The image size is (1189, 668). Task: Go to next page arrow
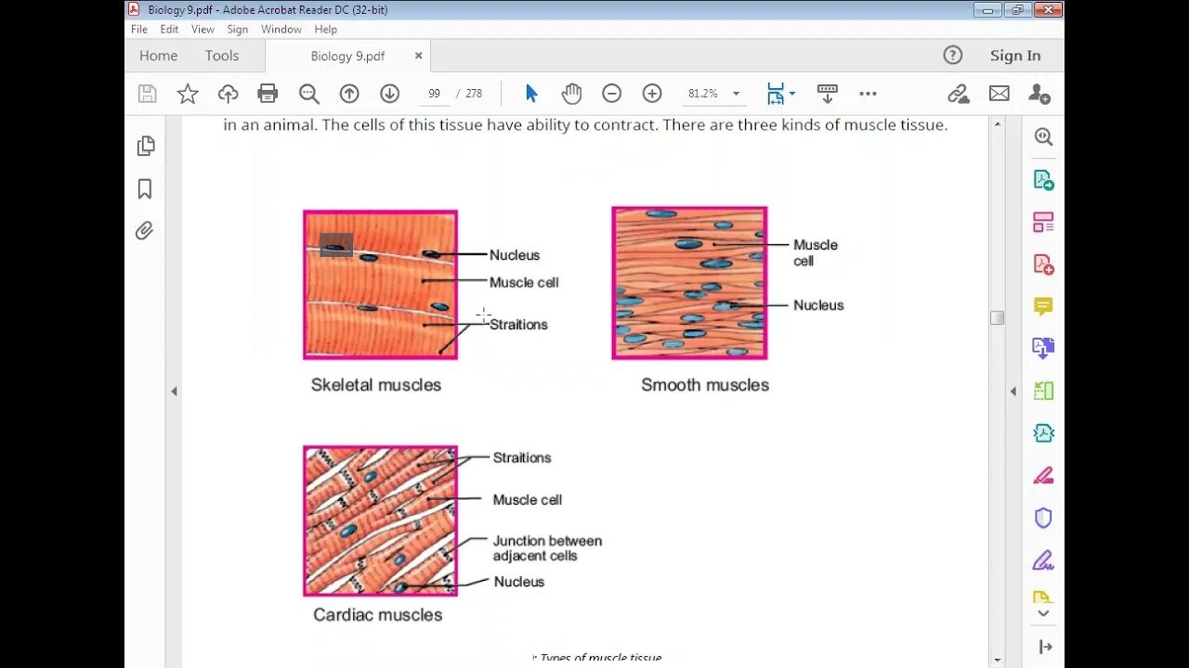(389, 94)
